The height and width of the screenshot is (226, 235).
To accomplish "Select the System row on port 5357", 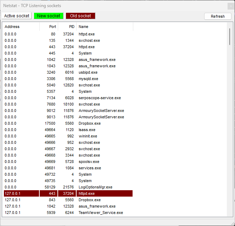I will tap(68, 91).
